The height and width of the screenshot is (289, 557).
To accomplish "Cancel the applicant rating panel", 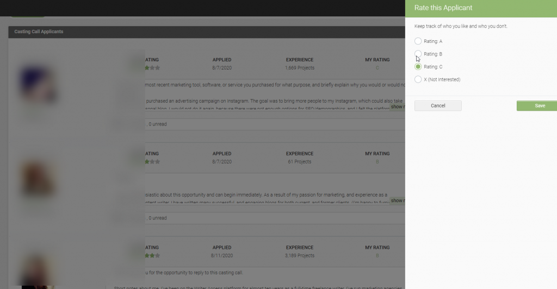I will click(438, 106).
